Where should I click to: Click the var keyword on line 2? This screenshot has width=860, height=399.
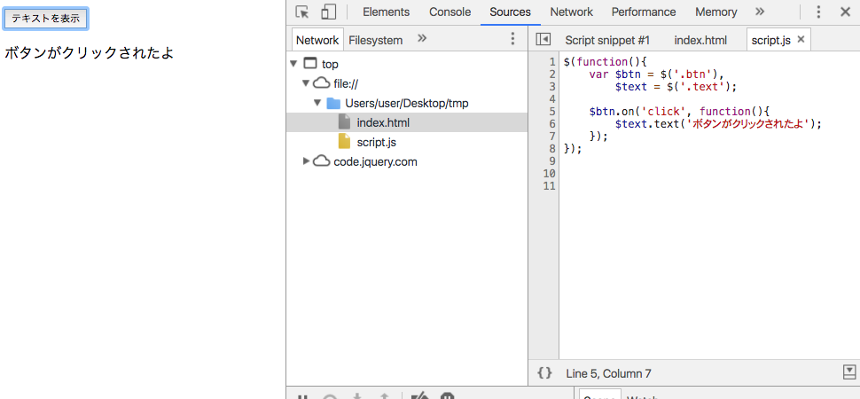tap(599, 74)
